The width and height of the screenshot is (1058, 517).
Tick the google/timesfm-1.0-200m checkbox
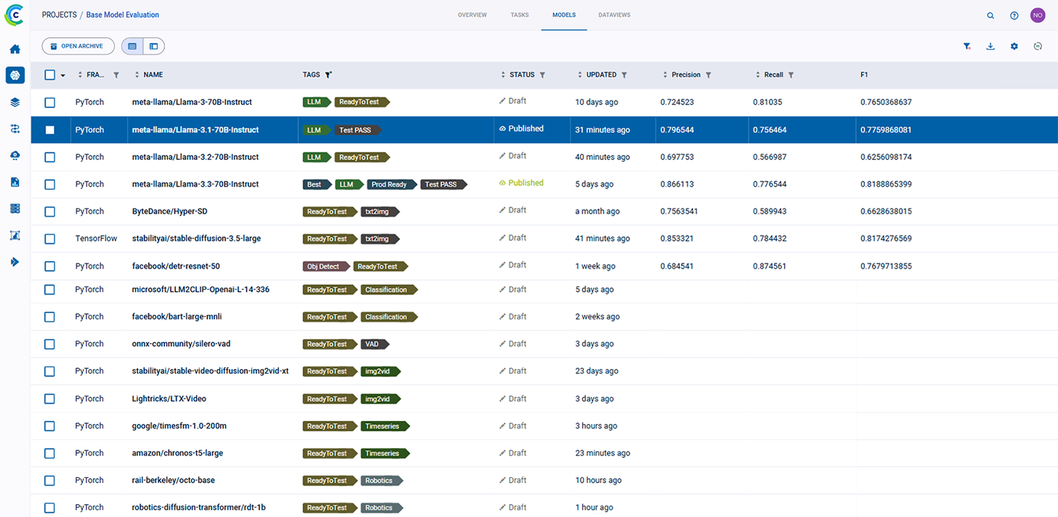50,426
